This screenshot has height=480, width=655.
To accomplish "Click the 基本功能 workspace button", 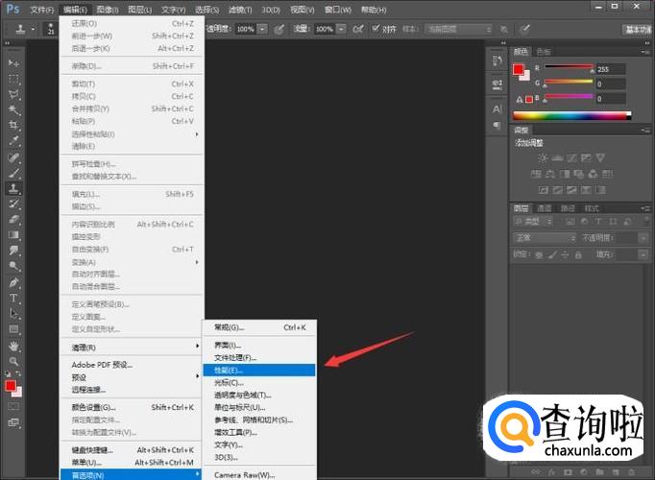I will coord(637,30).
